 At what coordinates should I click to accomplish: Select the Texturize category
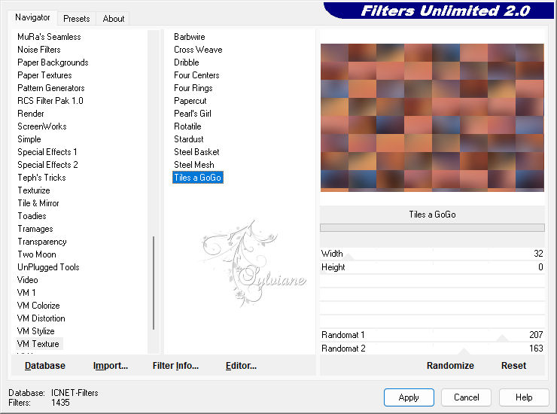[34, 190]
